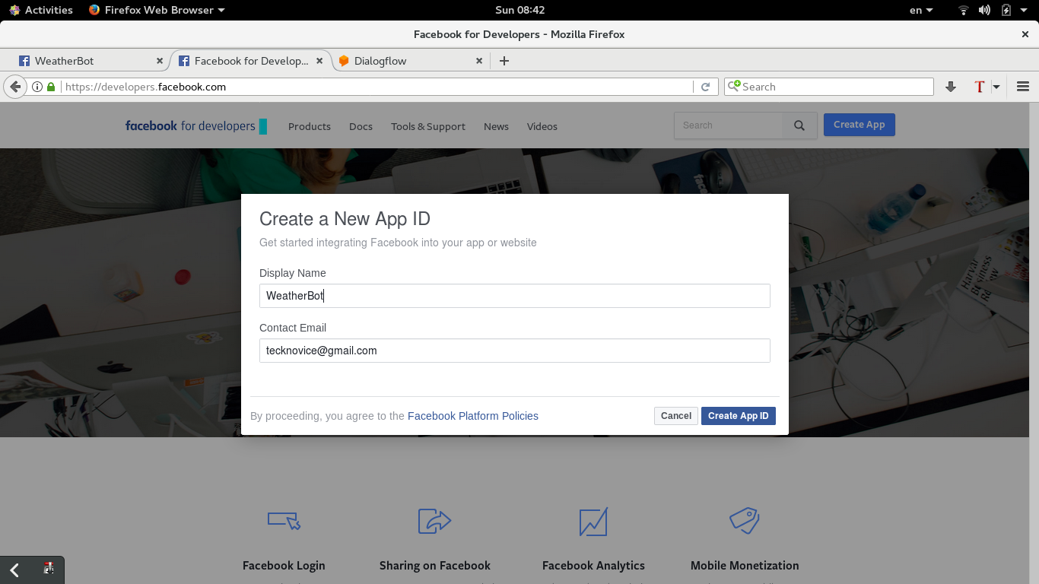Screen dimensions: 1039x584
Task: Open the Firefox downloads arrow icon
Action: click(x=950, y=87)
